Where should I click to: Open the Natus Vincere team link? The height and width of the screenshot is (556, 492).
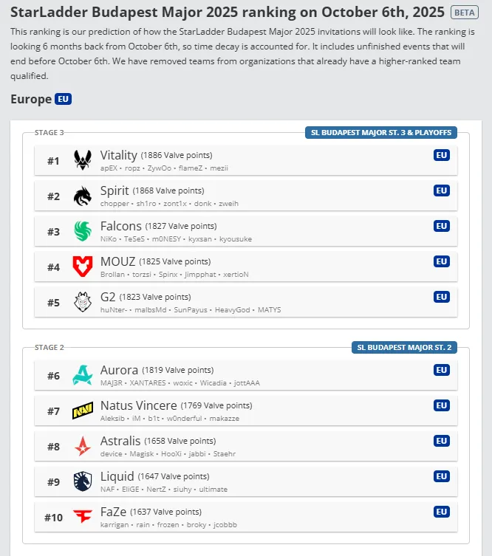tap(138, 405)
